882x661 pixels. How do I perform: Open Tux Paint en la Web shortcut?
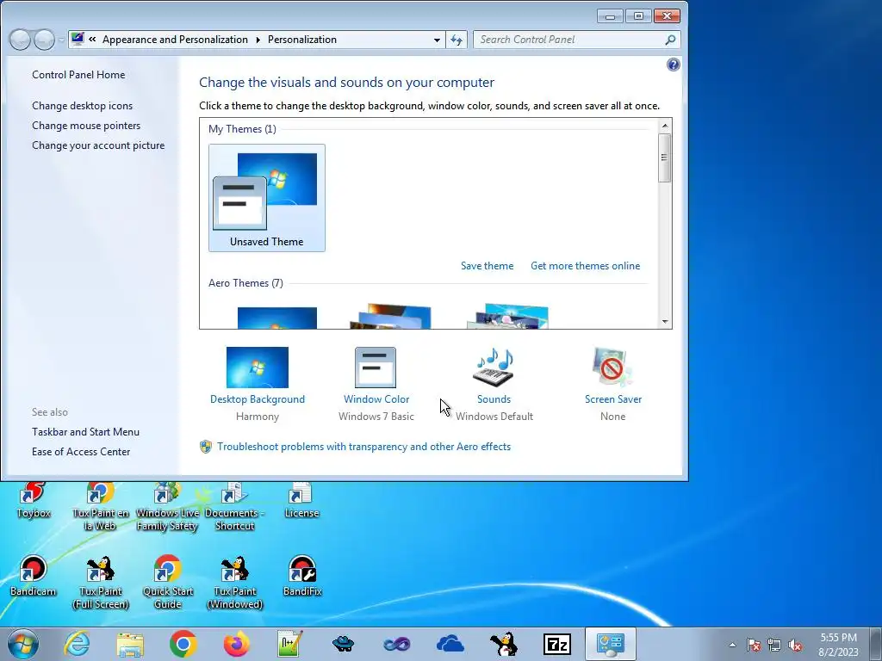(x=100, y=506)
